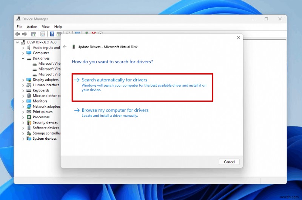Viewport: 302px width, 200px height.
Task: Click the Software devices icon
Action: click(29, 128)
